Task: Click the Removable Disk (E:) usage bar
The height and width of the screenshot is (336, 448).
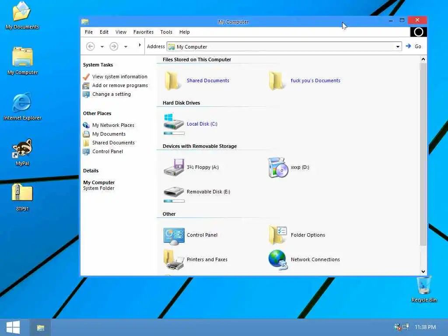Action: (174, 201)
